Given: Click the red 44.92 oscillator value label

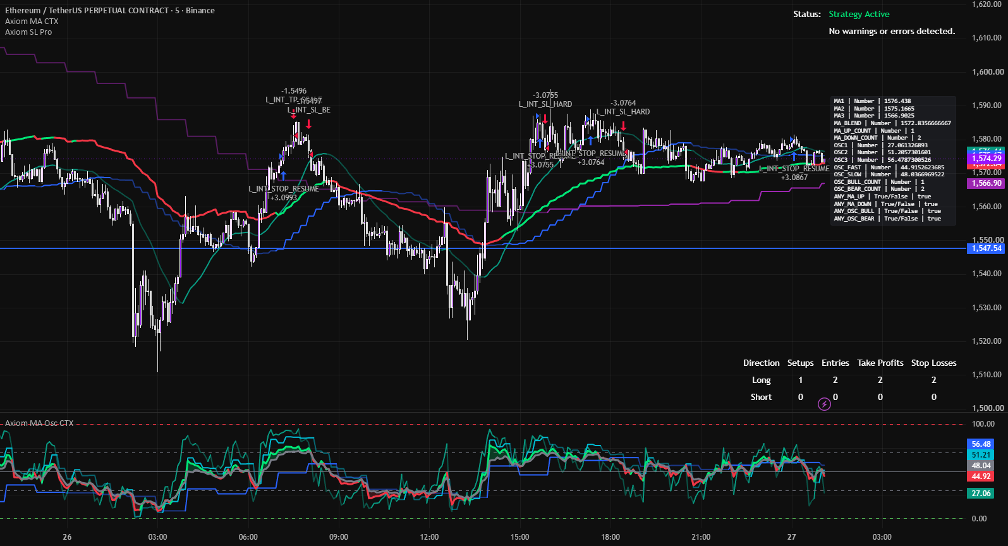Looking at the screenshot, I should [x=981, y=476].
